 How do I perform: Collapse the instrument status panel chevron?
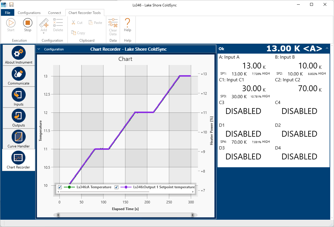point(327,48)
